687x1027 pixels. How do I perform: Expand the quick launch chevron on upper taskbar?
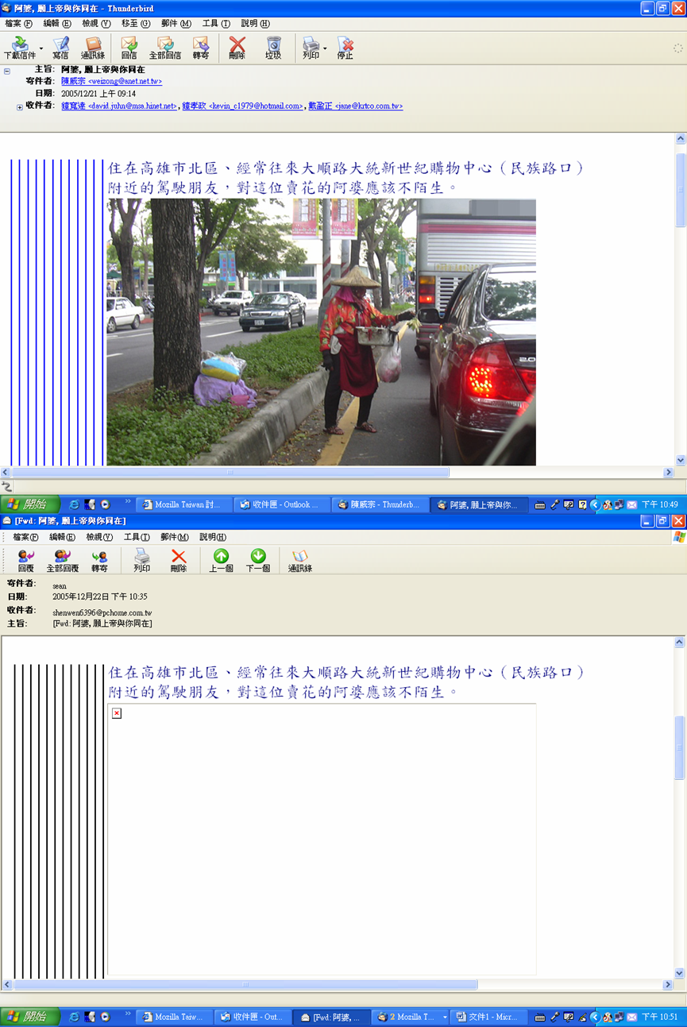(x=127, y=502)
